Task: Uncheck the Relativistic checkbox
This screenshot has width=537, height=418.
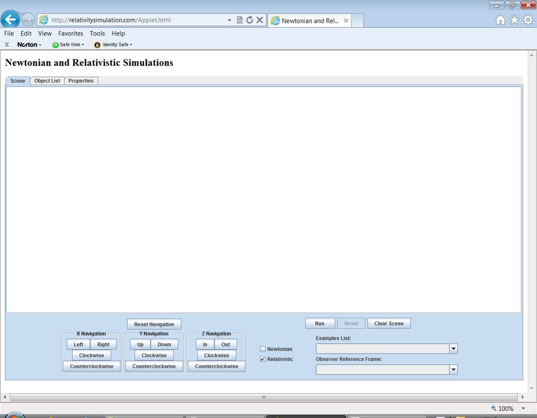Action: [x=263, y=359]
